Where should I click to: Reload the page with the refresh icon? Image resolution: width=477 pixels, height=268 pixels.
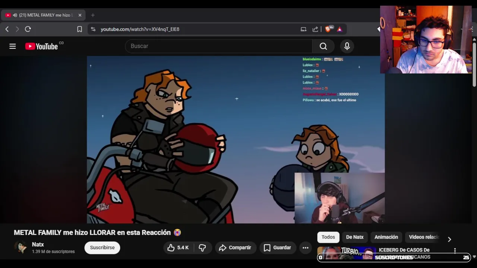[x=28, y=29]
